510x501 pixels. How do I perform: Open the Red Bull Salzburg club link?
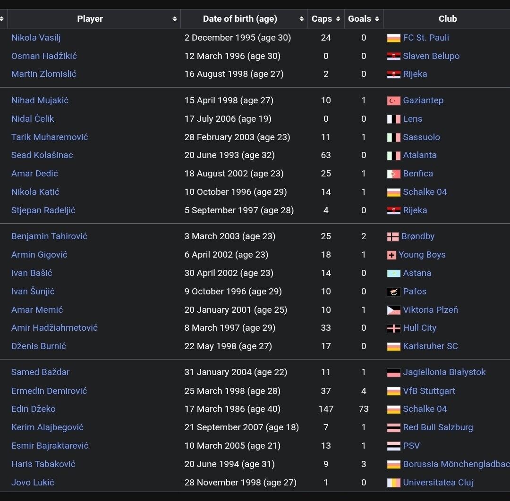[438, 427]
